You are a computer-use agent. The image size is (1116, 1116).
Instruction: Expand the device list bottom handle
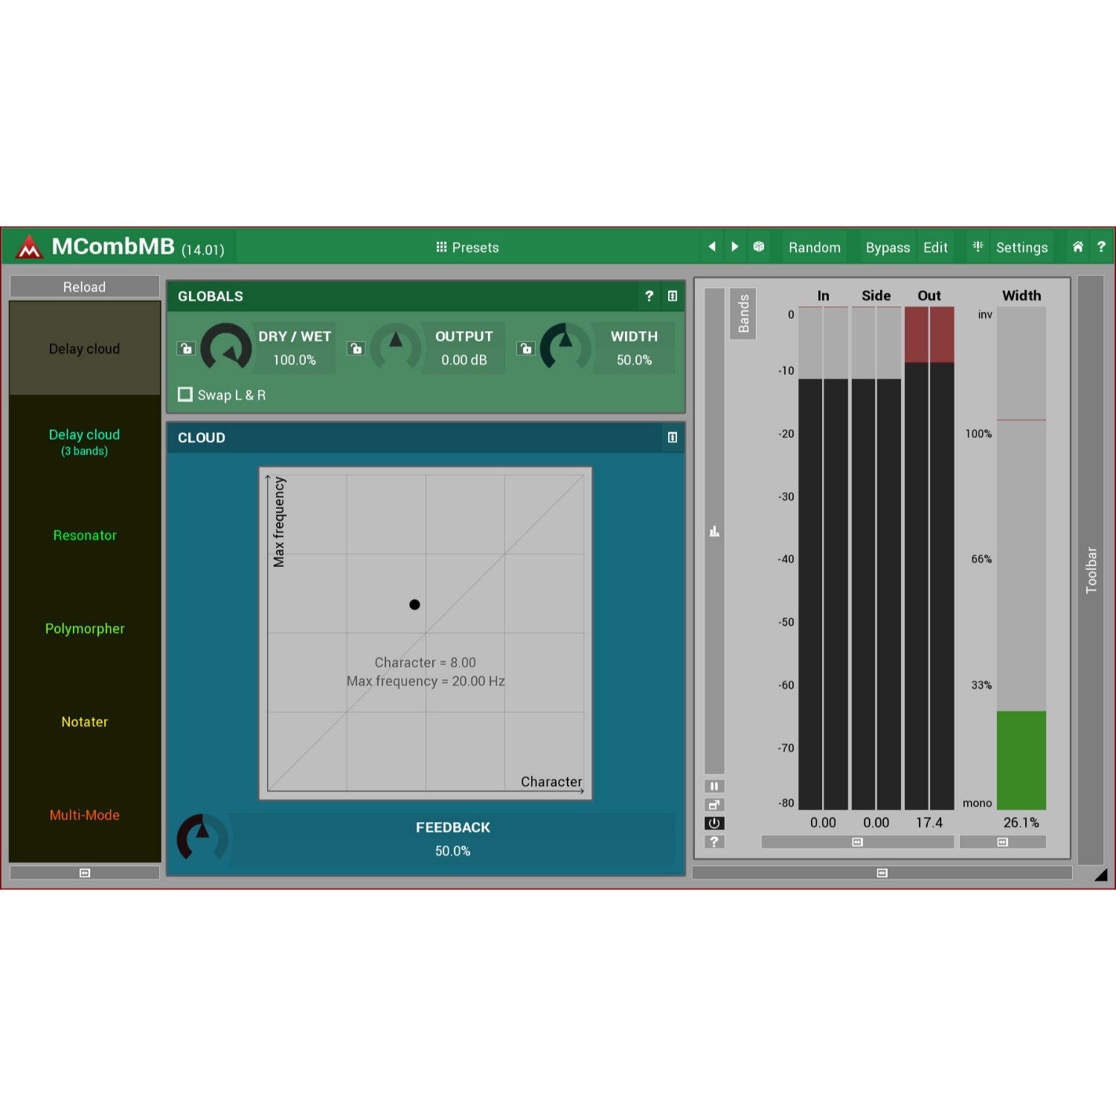coord(85,873)
